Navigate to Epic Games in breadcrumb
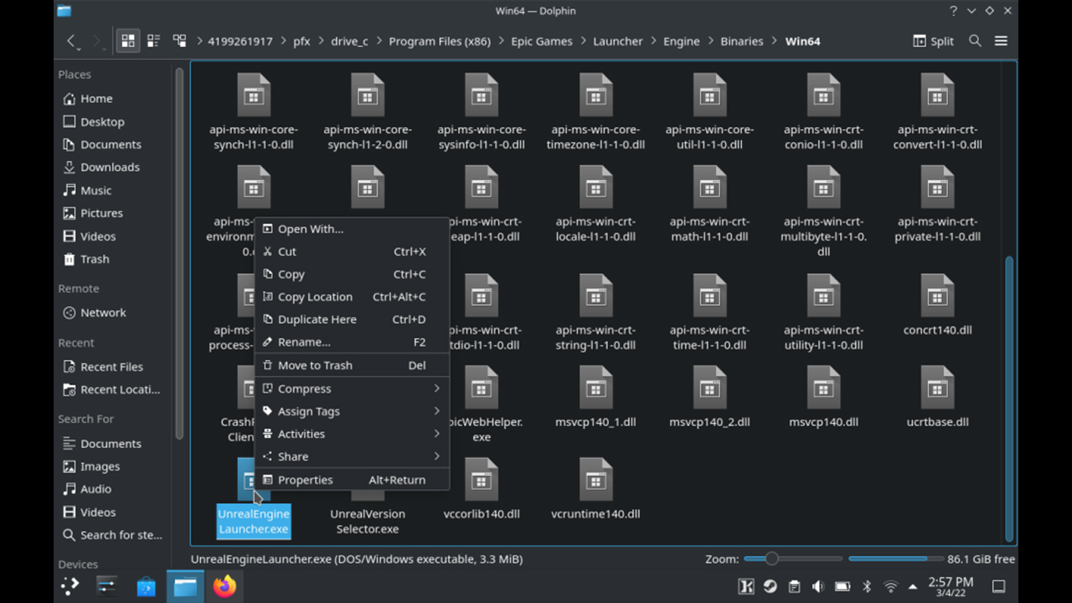The image size is (1072, 603). click(542, 41)
